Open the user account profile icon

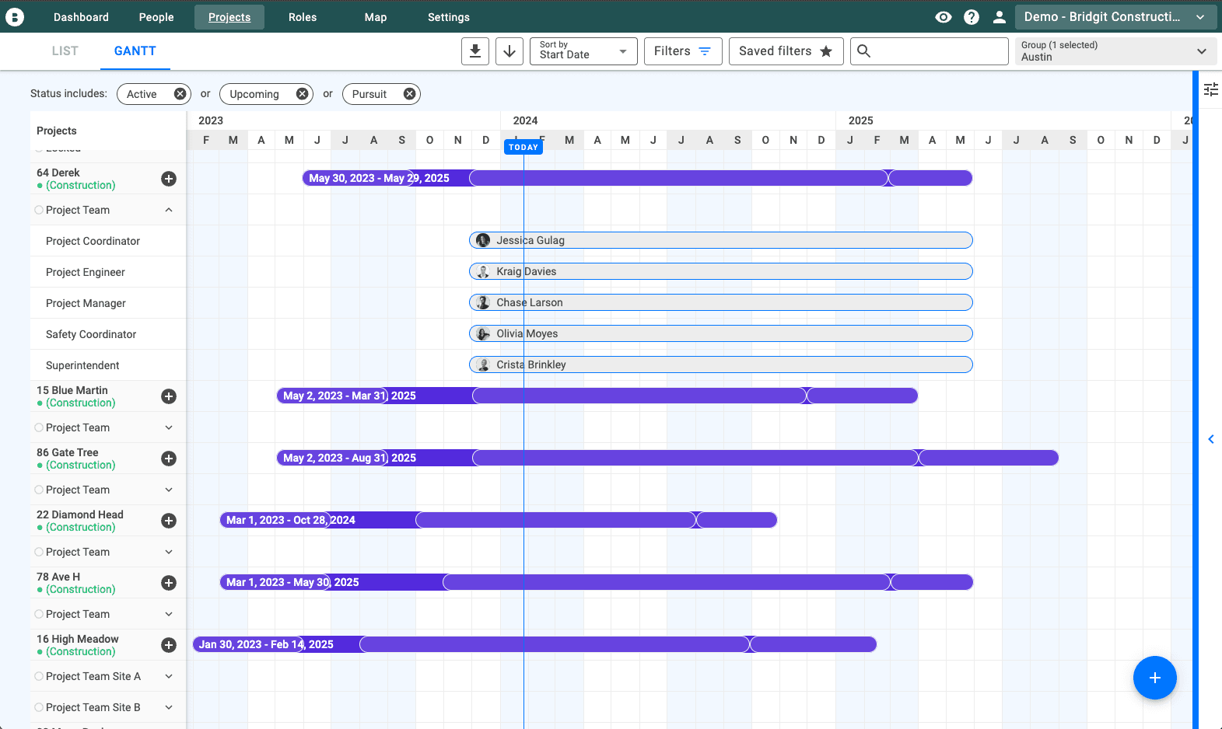pyautogui.click(x=1000, y=17)
